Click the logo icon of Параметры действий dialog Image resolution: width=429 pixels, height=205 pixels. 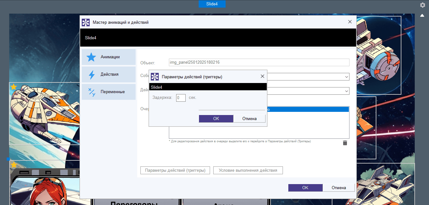(155, 77)
